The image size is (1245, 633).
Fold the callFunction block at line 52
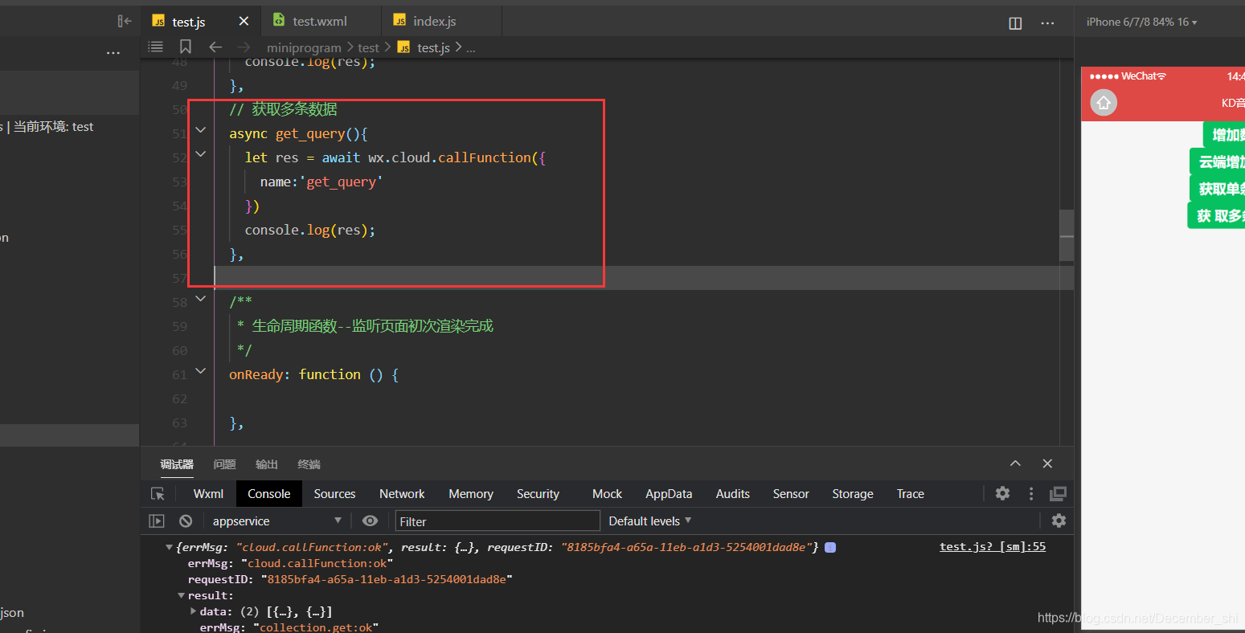(201, 154)
